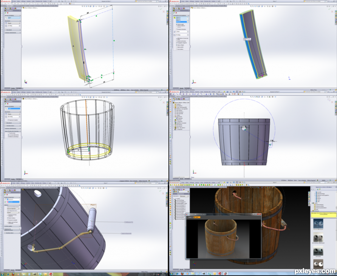Viewport: 337px width, 276px height.
Task: Click first scene sphere thumbnail in render task pane
Action: 318,224
